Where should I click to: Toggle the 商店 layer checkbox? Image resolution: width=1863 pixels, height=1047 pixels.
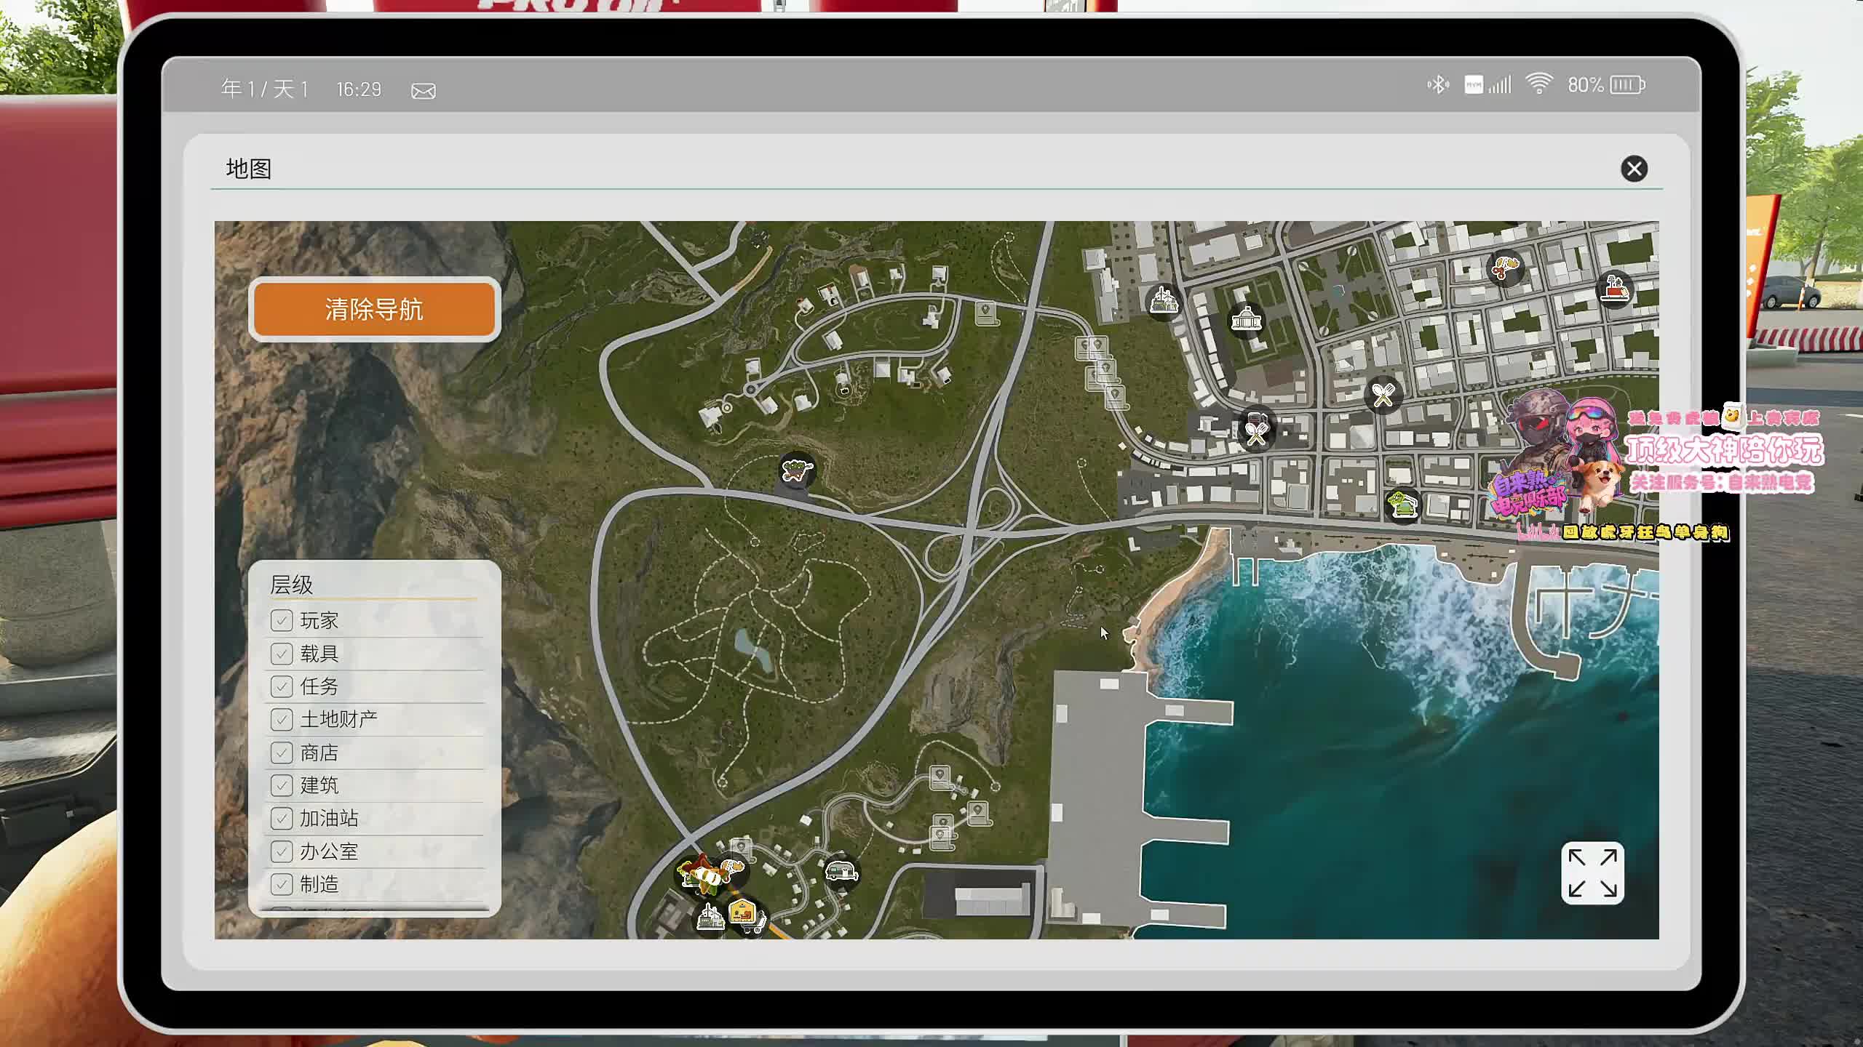[282, 753]
